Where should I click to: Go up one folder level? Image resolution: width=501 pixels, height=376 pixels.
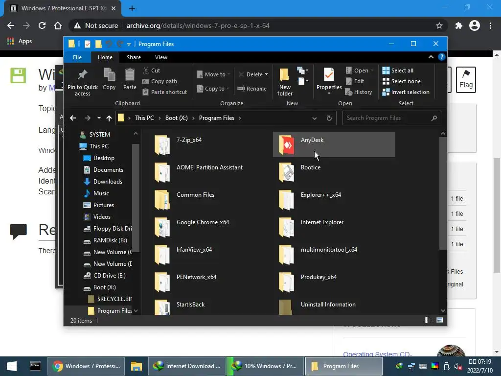(x=109, y=118)
